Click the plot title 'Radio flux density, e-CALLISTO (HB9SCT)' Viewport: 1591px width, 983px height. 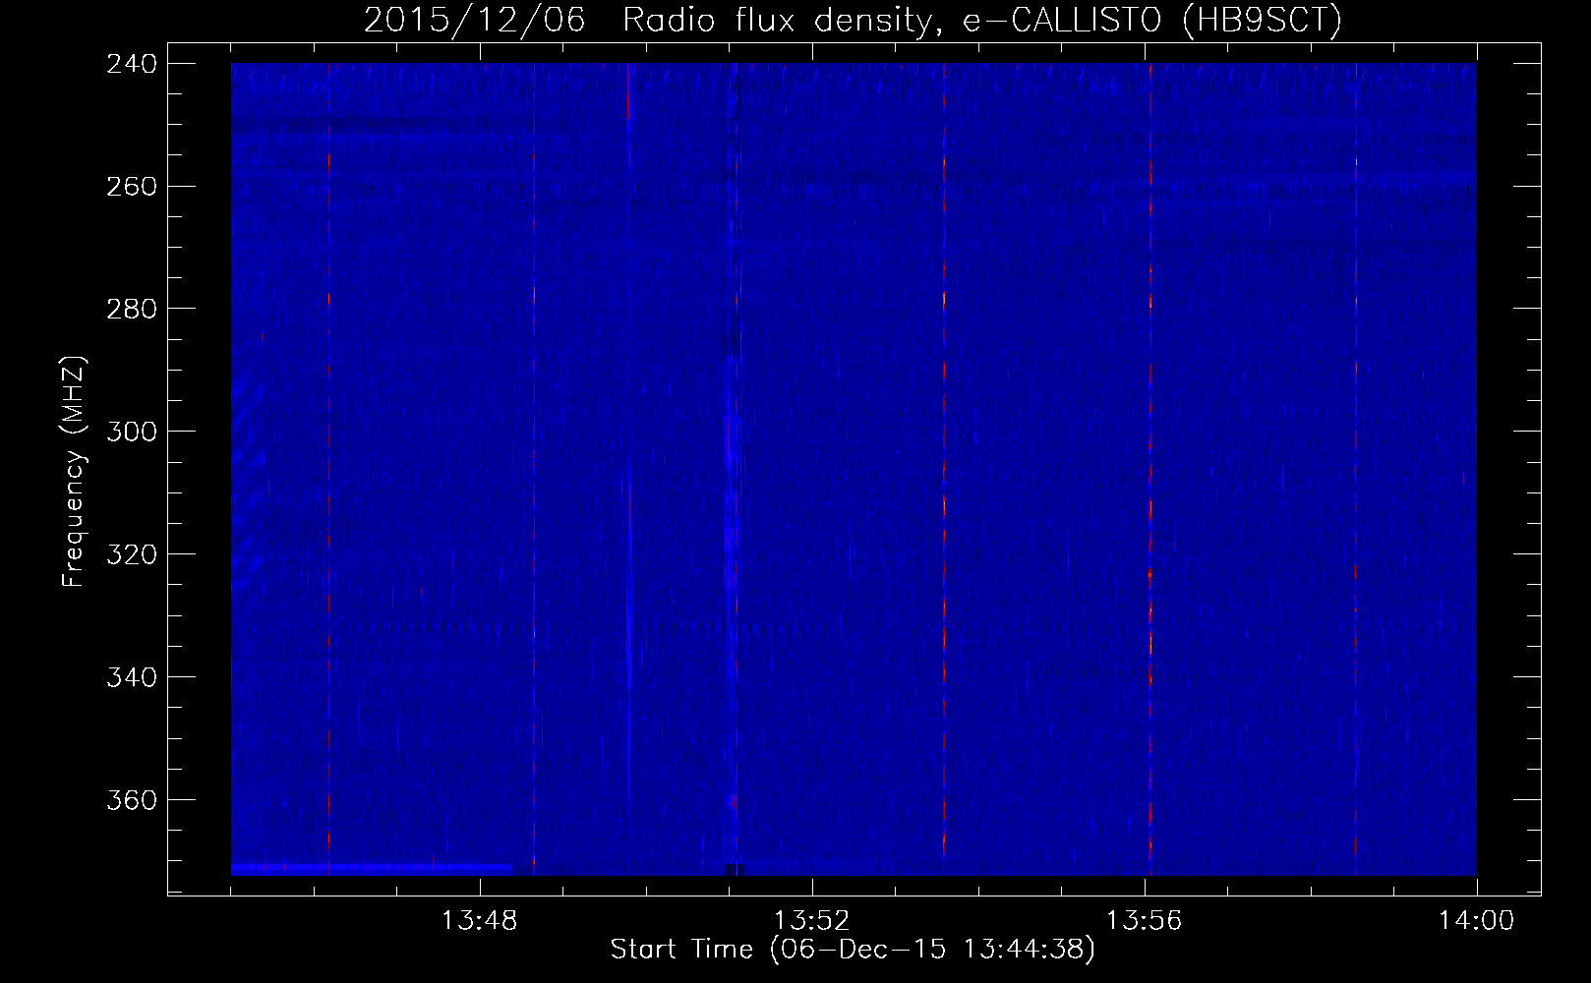click(982, 20)
